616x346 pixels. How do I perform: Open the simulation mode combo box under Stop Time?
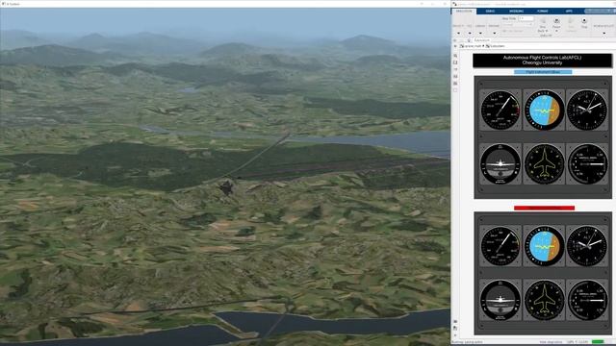[518, 24]
